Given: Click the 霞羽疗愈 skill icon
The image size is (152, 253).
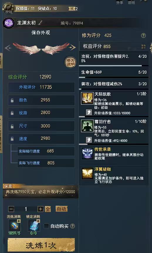Looking at the screenshot, I should pyautogui.click(x=87, y=126).
